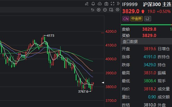Click the ask price 3829.8
172x107 pixels.
click(x=149, y=29)
